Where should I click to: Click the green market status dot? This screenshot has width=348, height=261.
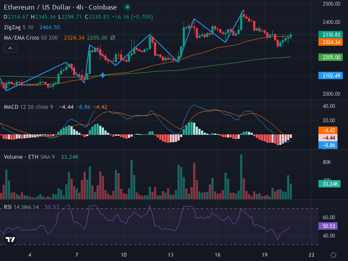[127, 7]
